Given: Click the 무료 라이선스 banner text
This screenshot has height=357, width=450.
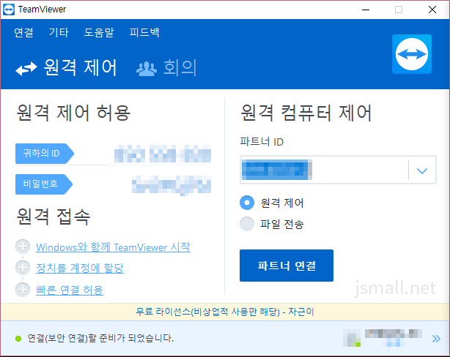Looking at the screenshot, I should click(x=225, y=312).
